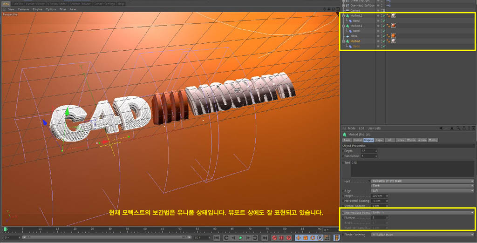The width and height of the screenshot is (477, 243).
Task: Open the Cameras viewport menu
Action: pyautogui.click(x=23, y=9)
